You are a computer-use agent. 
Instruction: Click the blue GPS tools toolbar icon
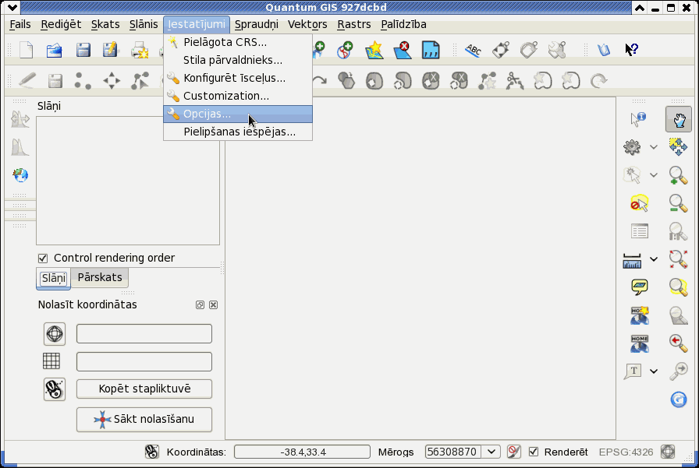pyautogui.click(x=431, y=51)
